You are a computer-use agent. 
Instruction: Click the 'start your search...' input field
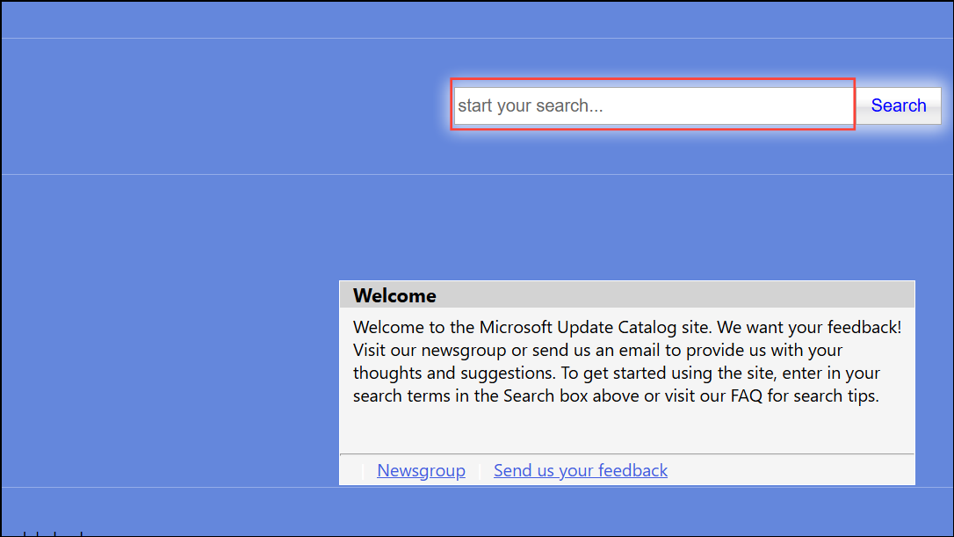coord(653,105)
